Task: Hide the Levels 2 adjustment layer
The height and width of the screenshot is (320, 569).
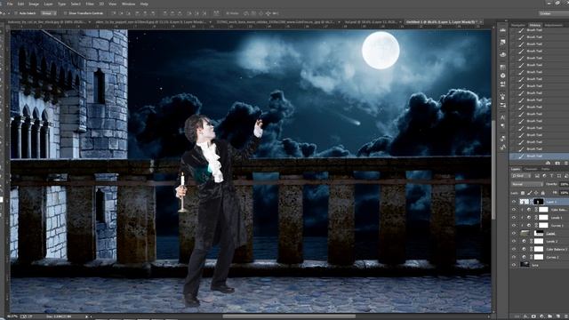Action: coord(514,241)
